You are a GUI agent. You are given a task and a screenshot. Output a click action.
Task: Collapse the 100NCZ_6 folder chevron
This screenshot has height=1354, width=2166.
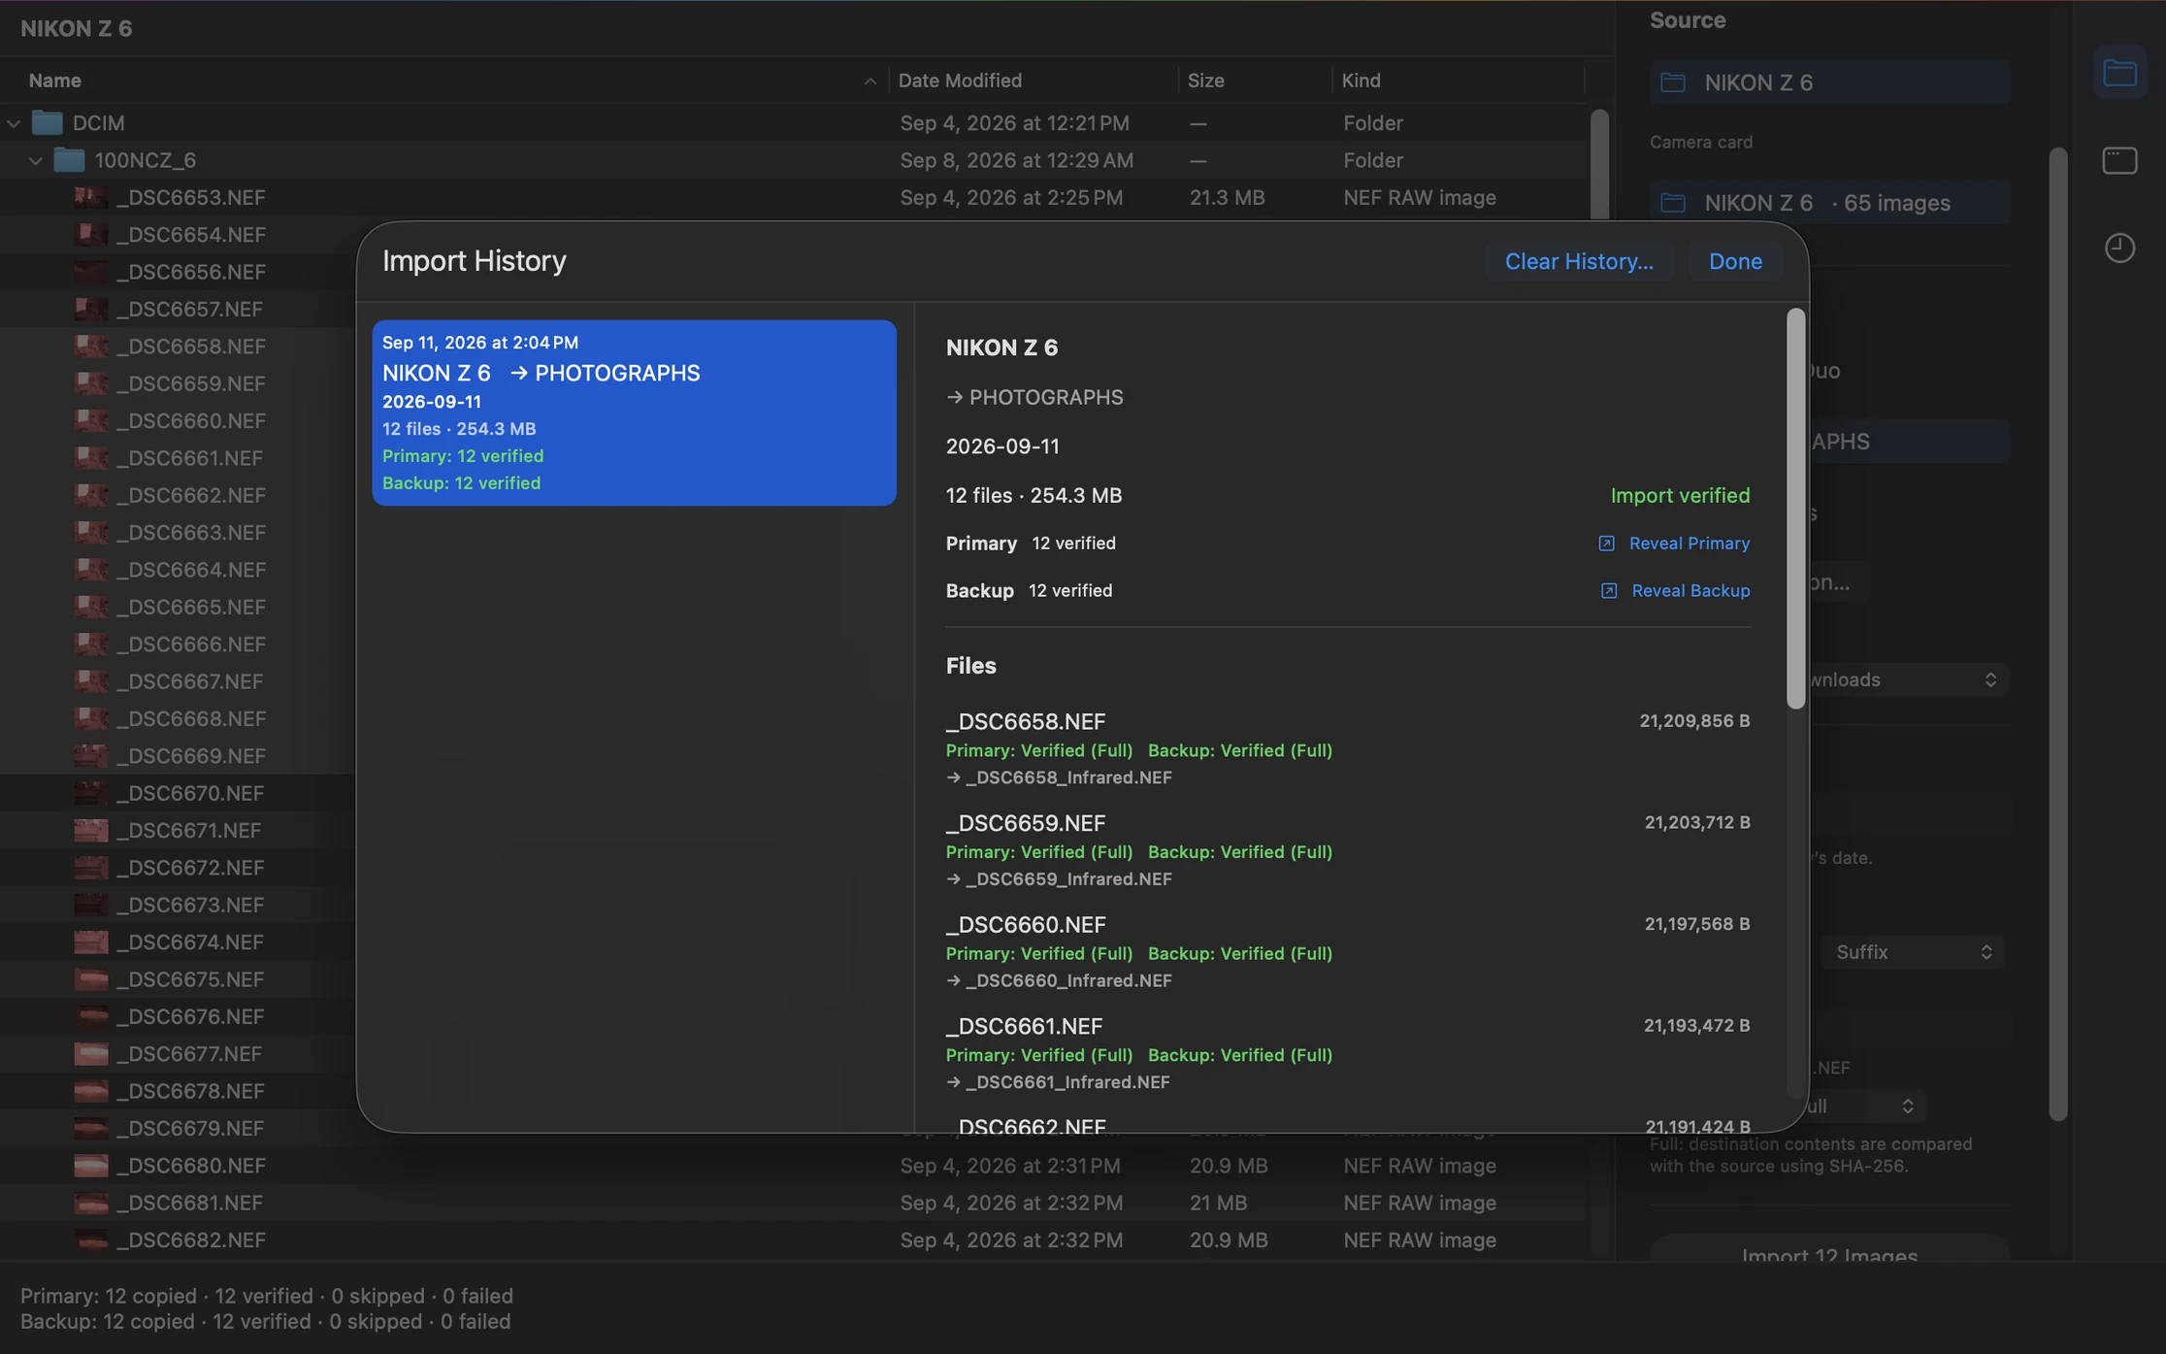[x=35, y=160]
